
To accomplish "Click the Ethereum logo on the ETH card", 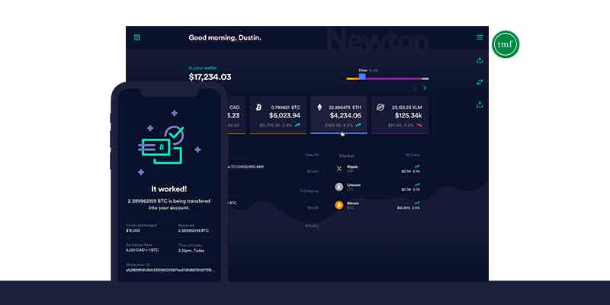I will pos(319,107).
